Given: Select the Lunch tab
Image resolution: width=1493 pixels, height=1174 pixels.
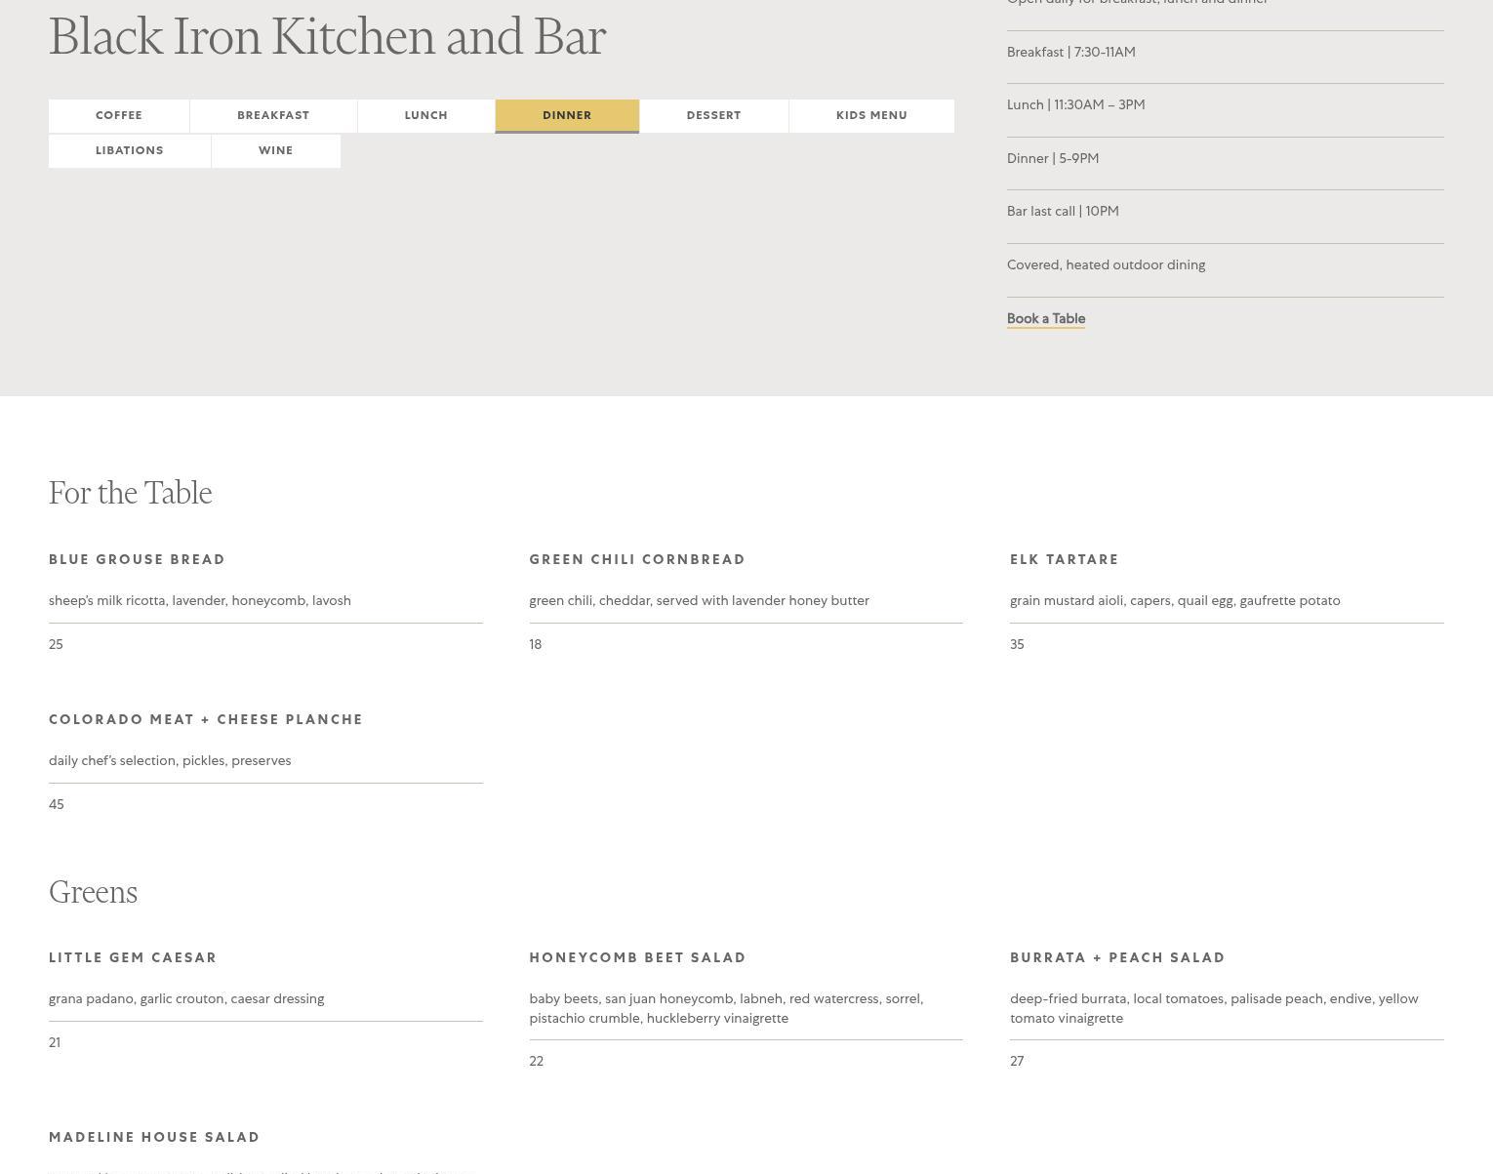Looking at the screenshot, I should coord(425,115).
